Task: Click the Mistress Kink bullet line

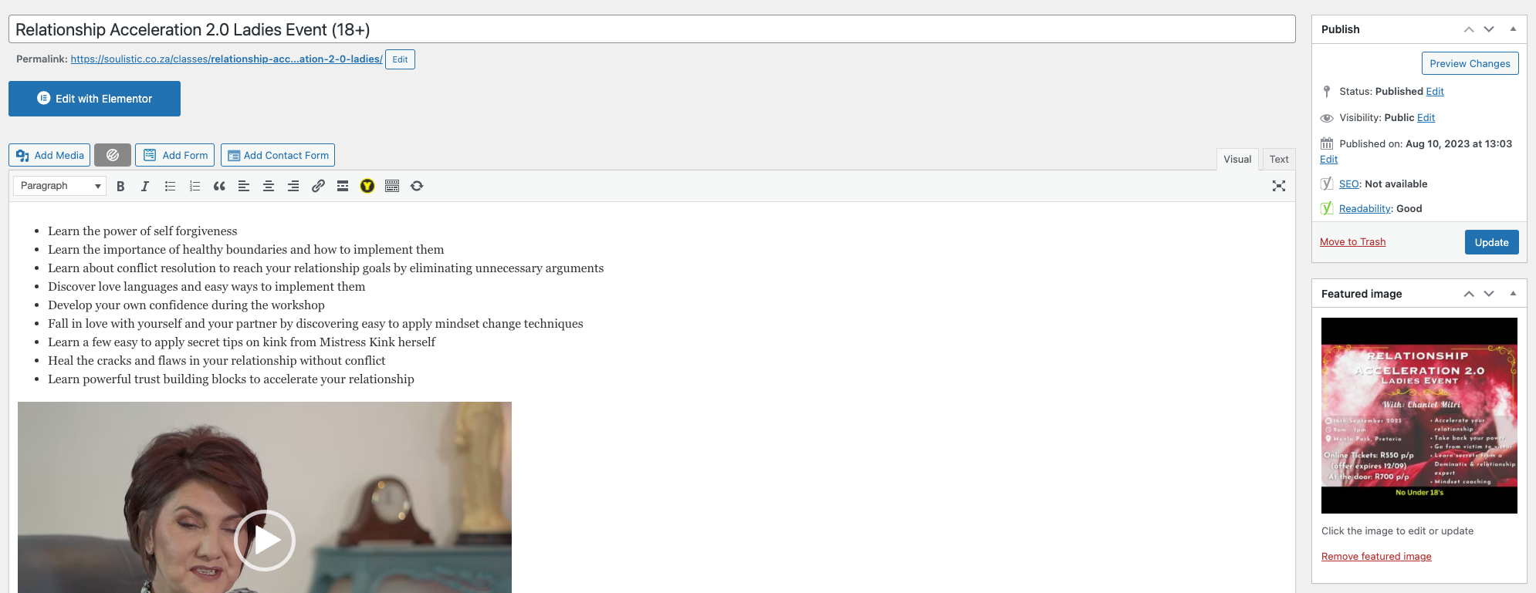Action: pos(242,342)
